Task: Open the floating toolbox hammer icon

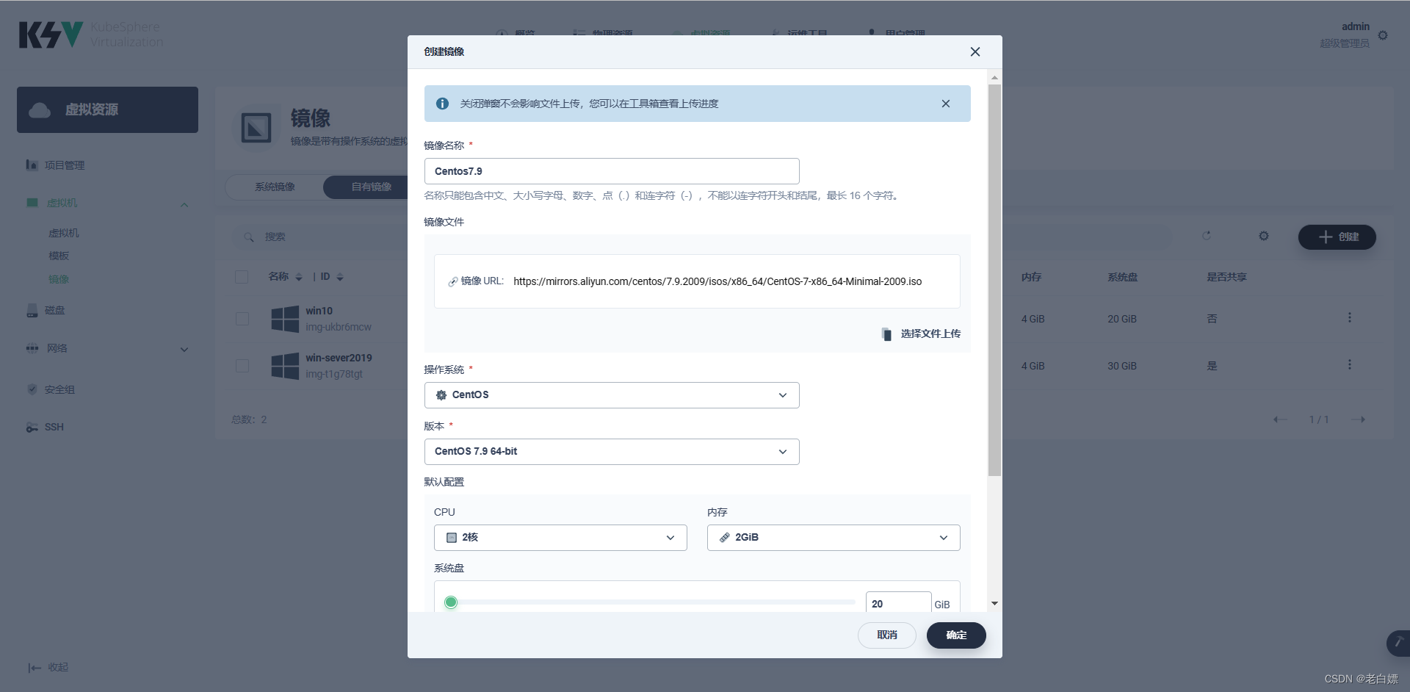Action: coord(1398,643)
